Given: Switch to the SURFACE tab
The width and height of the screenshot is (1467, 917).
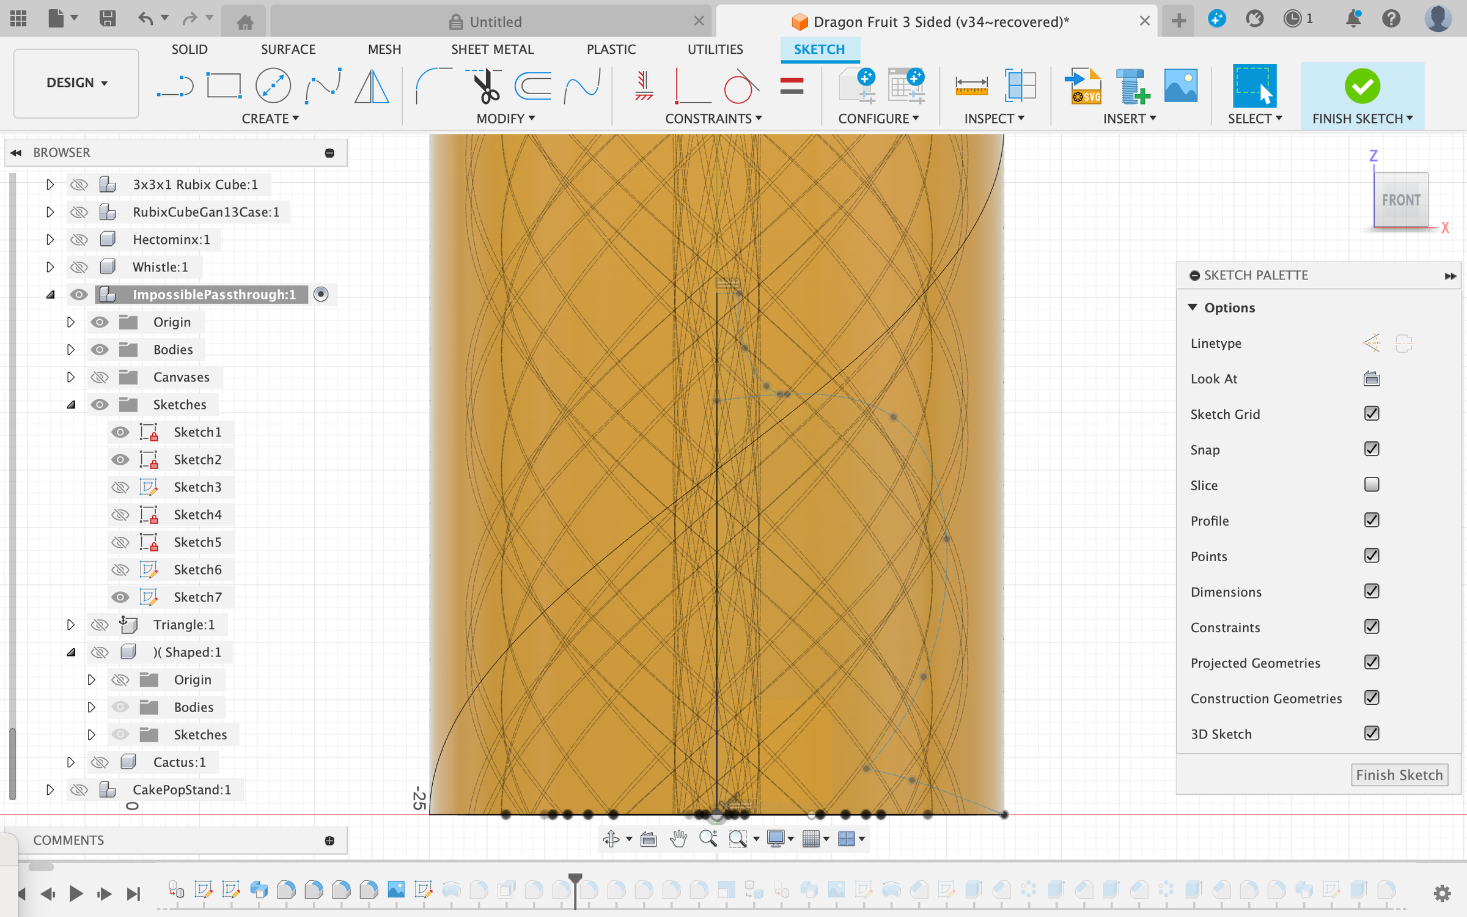Looking at the screenshot, I should click(x=288, y=50).
